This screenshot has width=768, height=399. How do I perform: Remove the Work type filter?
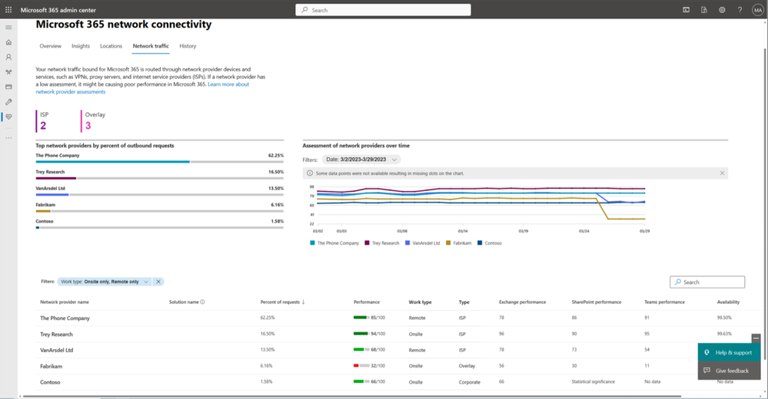(x=158, y=282)
